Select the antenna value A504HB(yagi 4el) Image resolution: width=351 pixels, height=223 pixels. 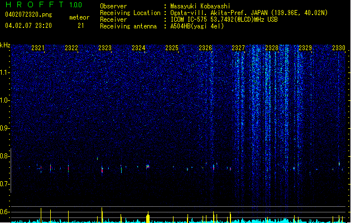[x=197, y=26]
